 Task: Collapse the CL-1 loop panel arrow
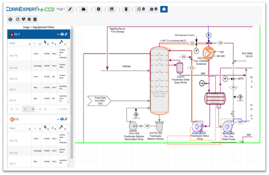pyautogui.click(x=58, y=34)
